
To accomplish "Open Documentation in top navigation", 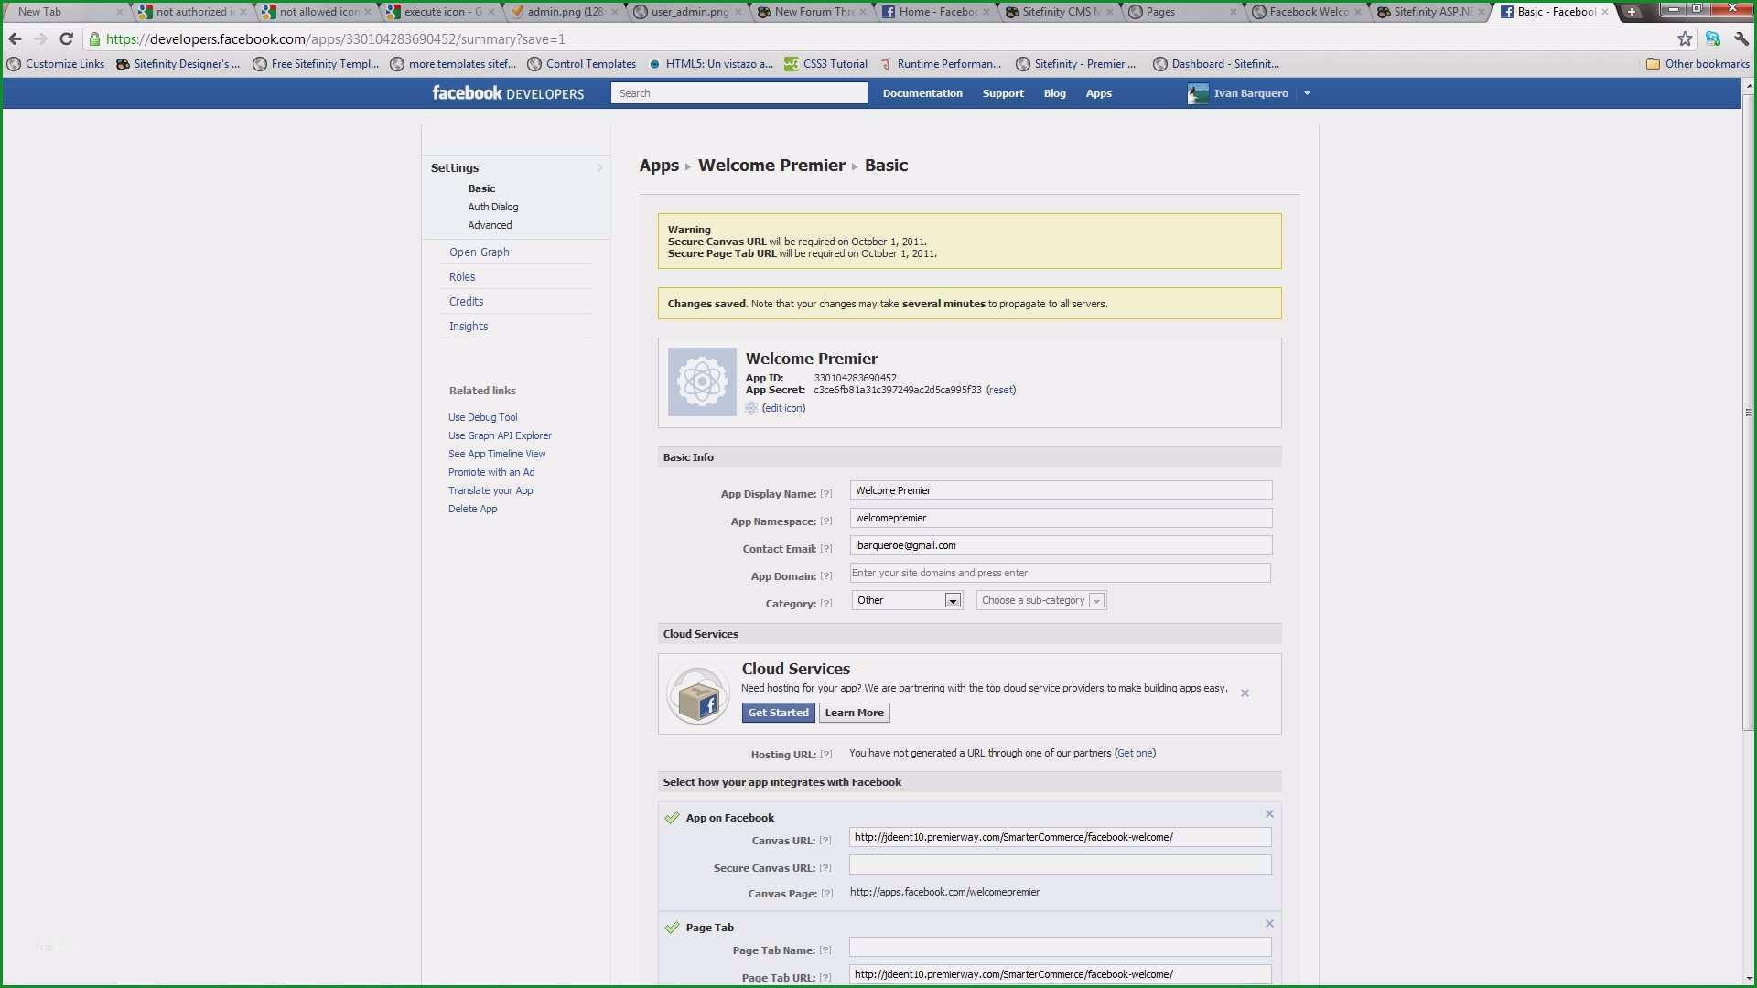I will (922, 93).
